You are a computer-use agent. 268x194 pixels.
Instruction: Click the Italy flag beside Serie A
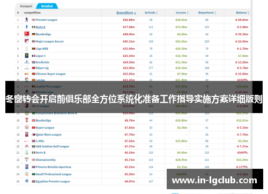tap(34, 27)
